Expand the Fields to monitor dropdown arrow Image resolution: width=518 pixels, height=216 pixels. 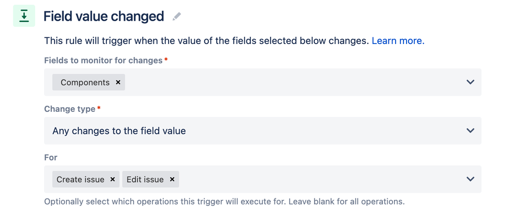point(470,82)
